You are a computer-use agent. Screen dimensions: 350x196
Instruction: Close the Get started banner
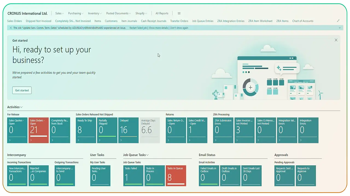tap(336, 40)
